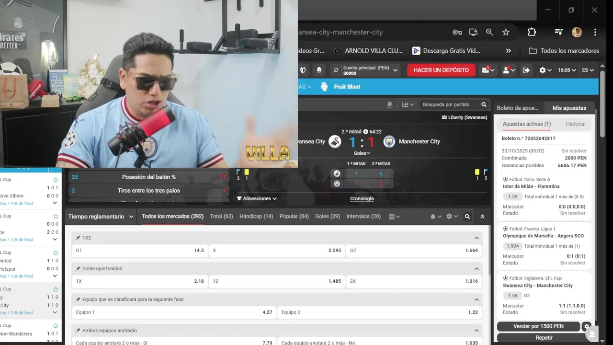
Task: Expand the Hove Albion match chevron
Action: coord(55,203)
